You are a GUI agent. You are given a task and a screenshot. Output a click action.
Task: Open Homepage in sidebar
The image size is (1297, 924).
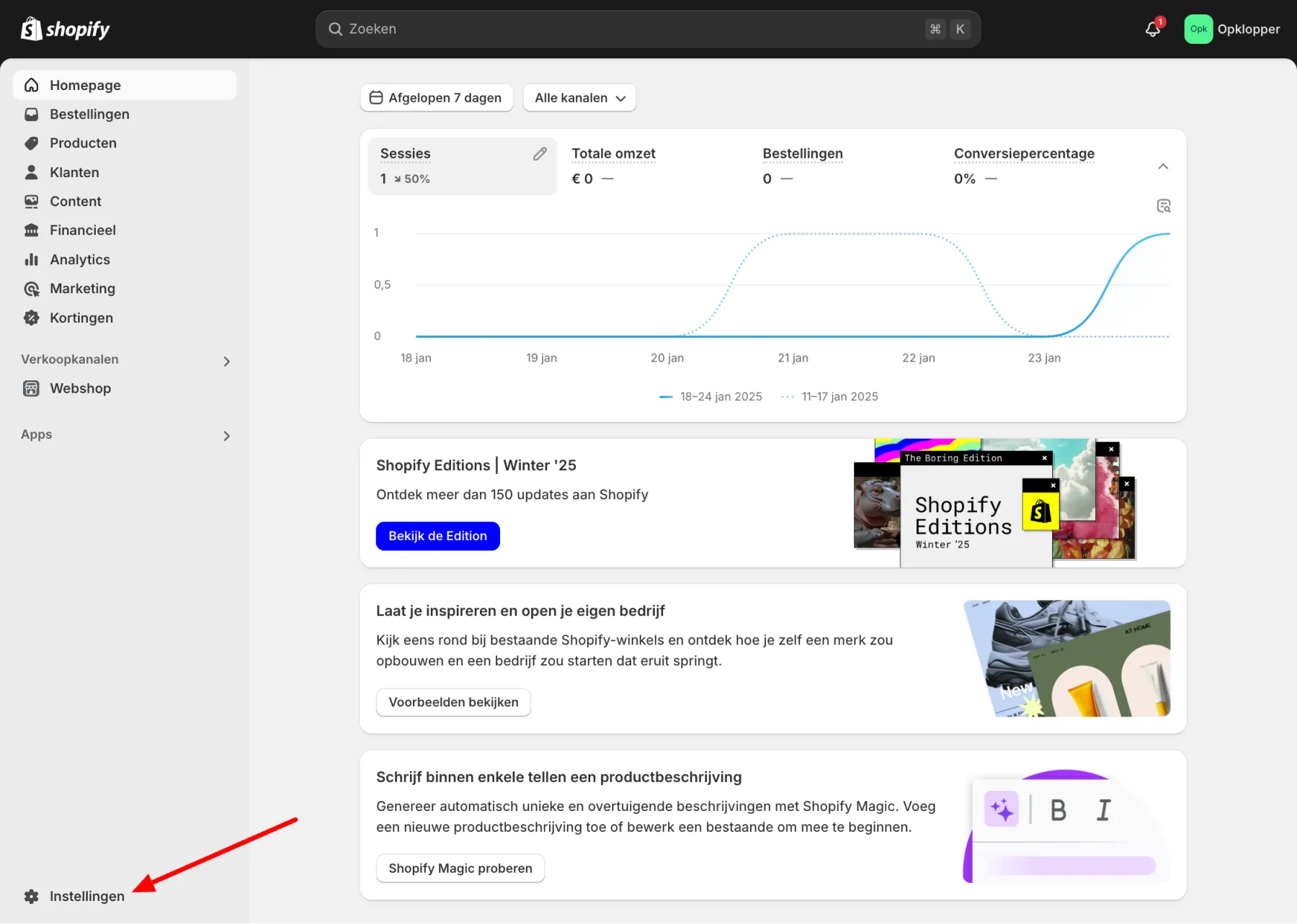coord(125,85)
